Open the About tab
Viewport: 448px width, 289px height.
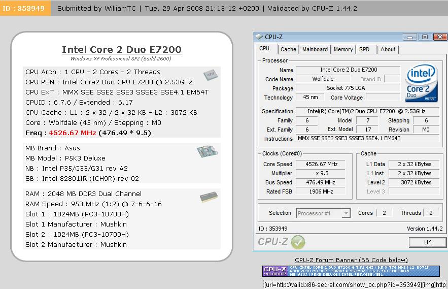pyautogui.click(x=388, y=49)
